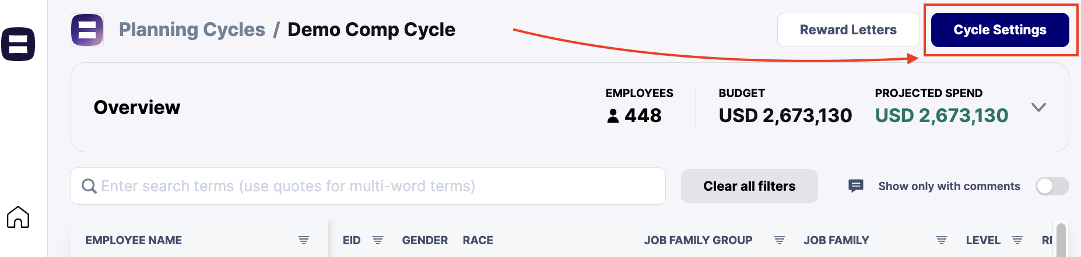
Task: Click into the search terms field
Action: [368, 186]
